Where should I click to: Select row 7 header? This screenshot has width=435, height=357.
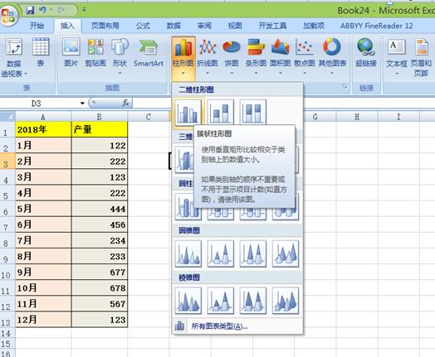click(x=7, y=224)
